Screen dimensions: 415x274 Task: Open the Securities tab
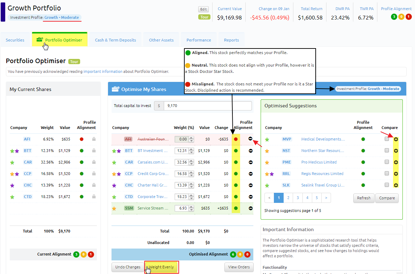click(x=15, y=40)
